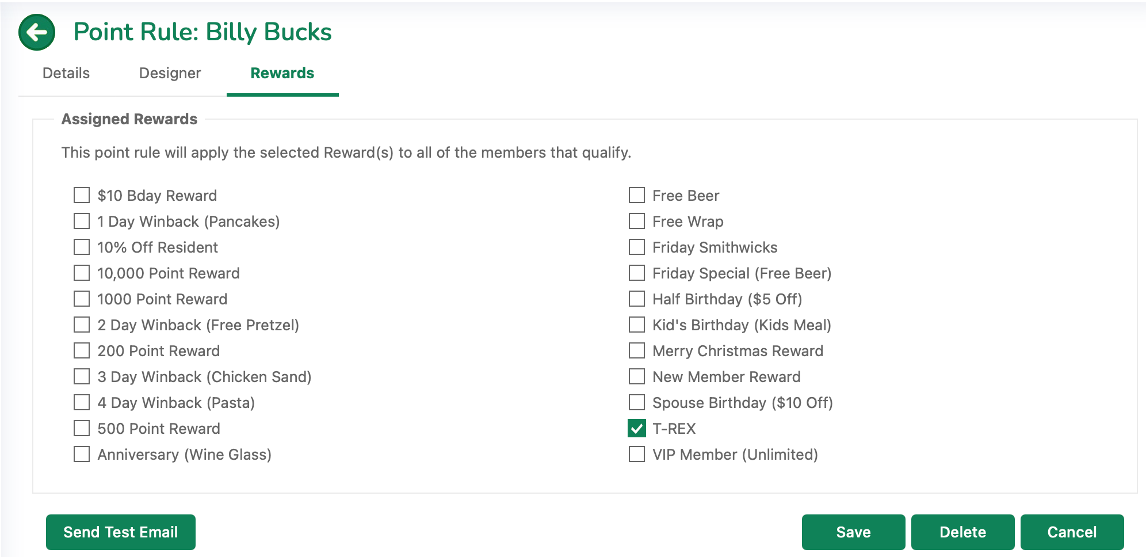Select the Merry Christmas Reward checkbox
Viewport: 1146px width, 557px height.
637,350
